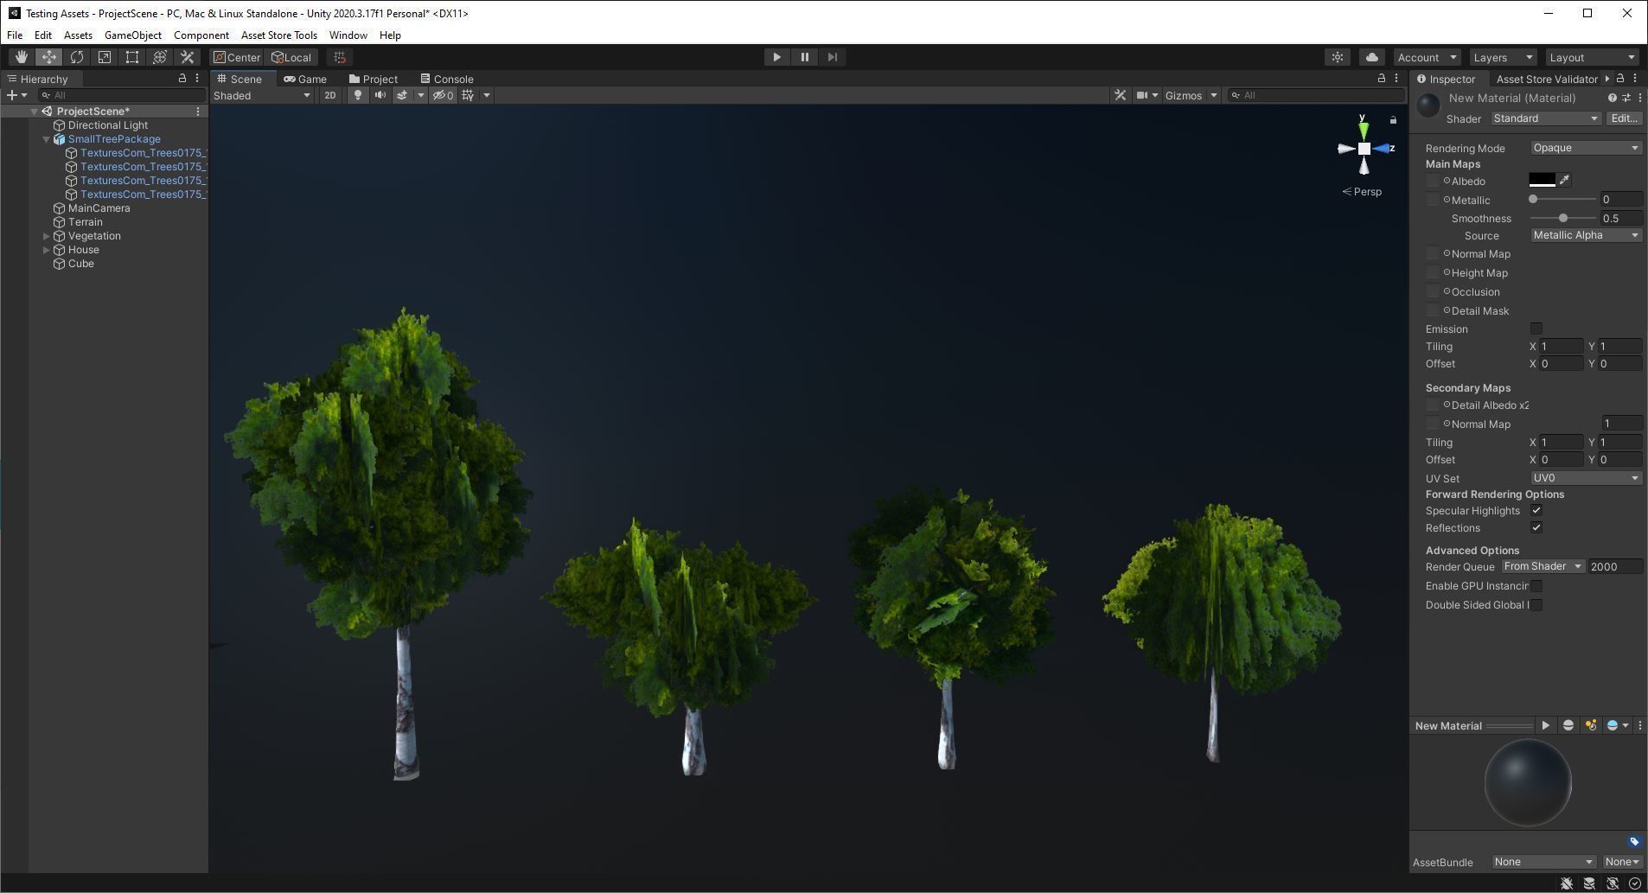The height and width of the screenshot is (893, 1648).
Task: Click the shader Edit... button
Action: [x=1624, y=118]
